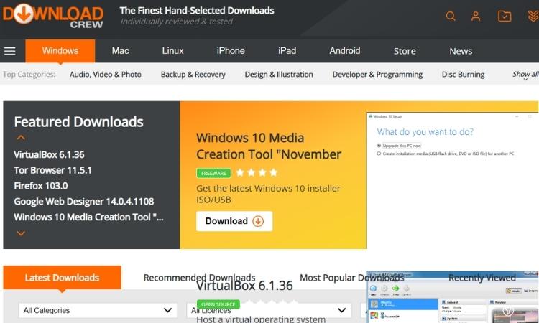Viewport: 539px width, 323px height.
Task: Open the All Categories dropdown
Action: click(x=98, y=310)
